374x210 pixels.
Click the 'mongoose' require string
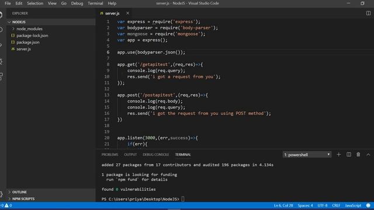(x=188, y=34)
